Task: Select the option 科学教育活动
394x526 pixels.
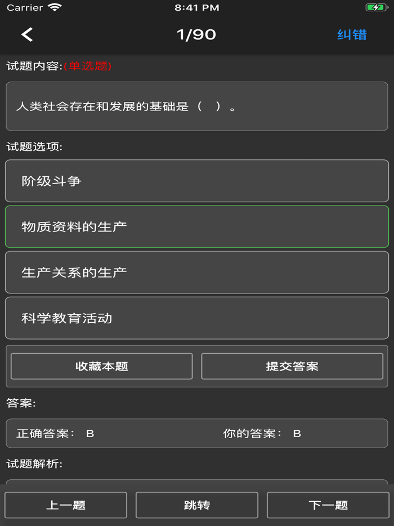Action: coord(197,318)
